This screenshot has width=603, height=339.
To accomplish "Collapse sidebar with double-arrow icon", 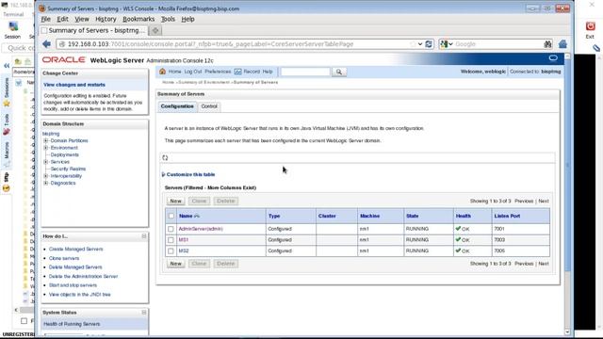I will click(7, 66).
